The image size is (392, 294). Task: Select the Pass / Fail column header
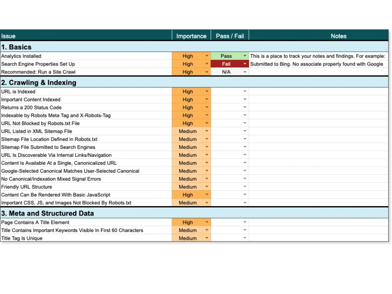click(230, 36)
